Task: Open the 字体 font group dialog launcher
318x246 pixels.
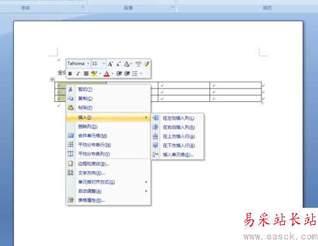Action: click(x=83, y=7)
